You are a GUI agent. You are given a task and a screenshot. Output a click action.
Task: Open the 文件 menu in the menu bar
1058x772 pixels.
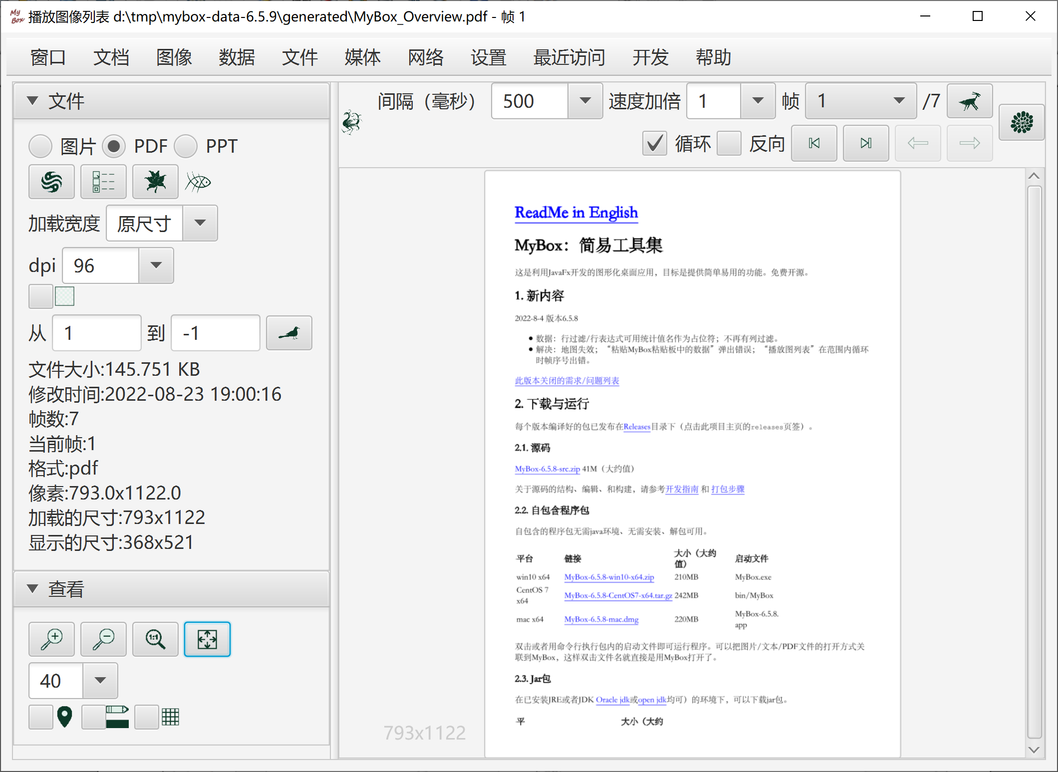299,57
